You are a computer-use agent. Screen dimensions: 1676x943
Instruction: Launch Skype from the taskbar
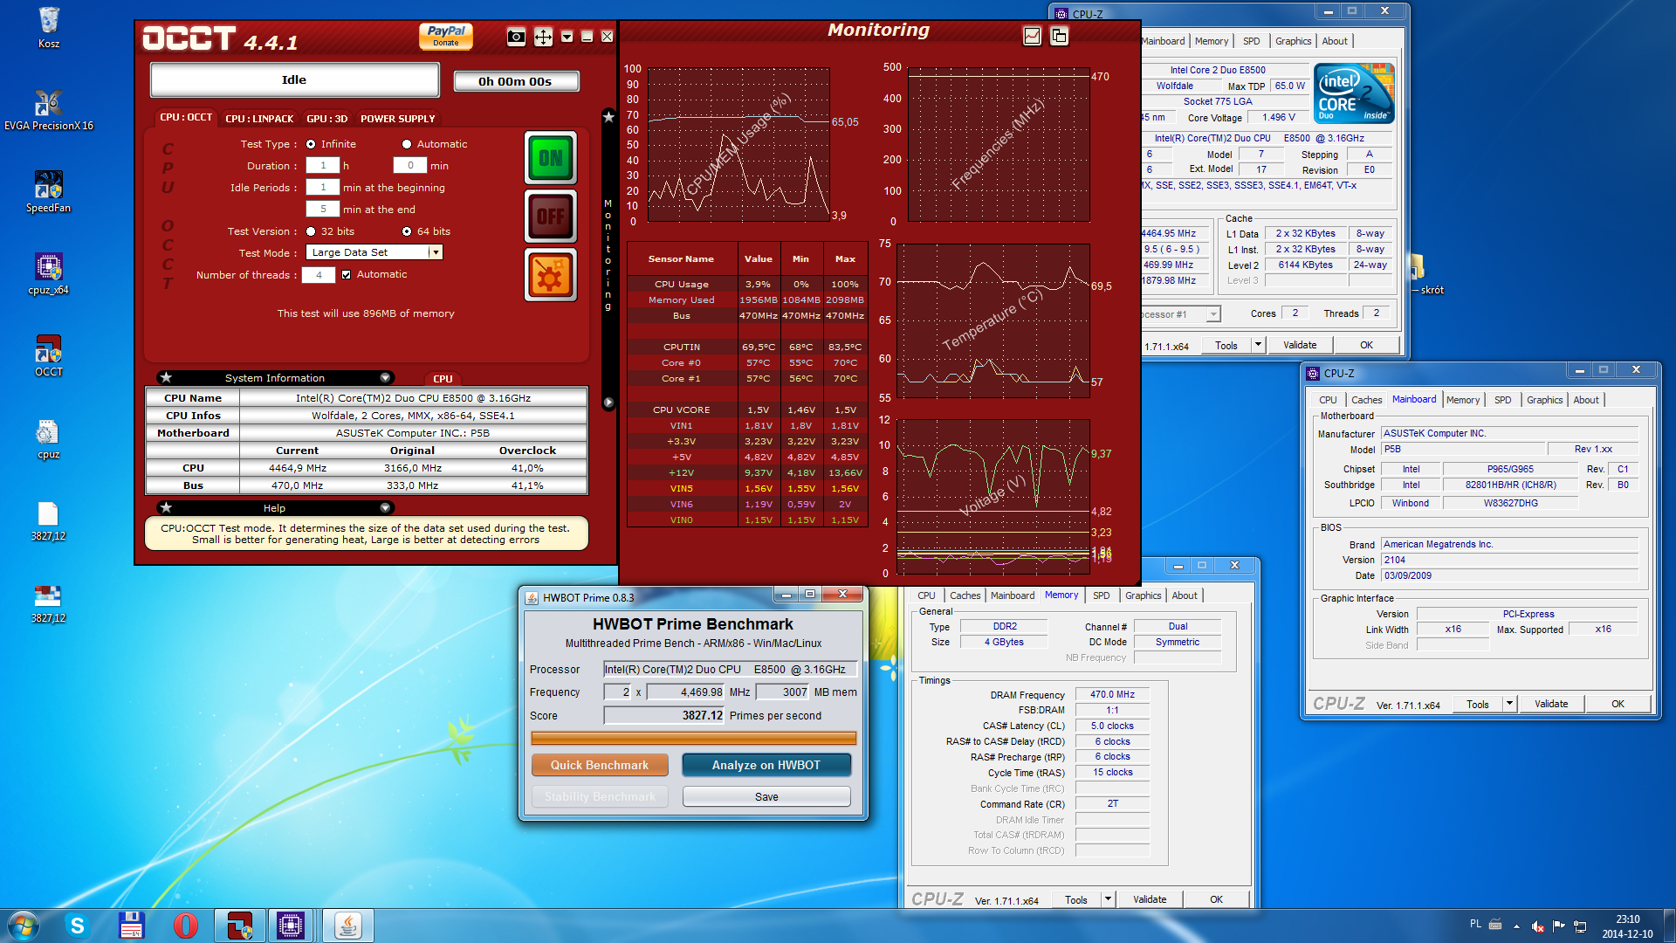pyautogui.click(x=77, y=926)
